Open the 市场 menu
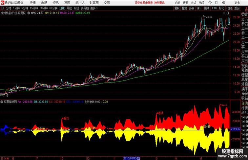The height and width of the screenshot is (160, 248). pyautogui.click(x=44, y=3)
